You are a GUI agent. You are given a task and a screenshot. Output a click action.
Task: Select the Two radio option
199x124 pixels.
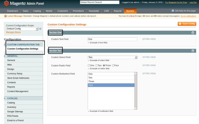tap(96, 66)
